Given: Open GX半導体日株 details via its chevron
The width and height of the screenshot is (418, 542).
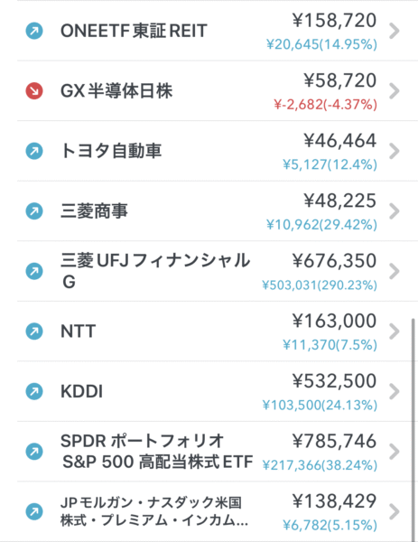Looking at the screenshot, I should 395,91.
